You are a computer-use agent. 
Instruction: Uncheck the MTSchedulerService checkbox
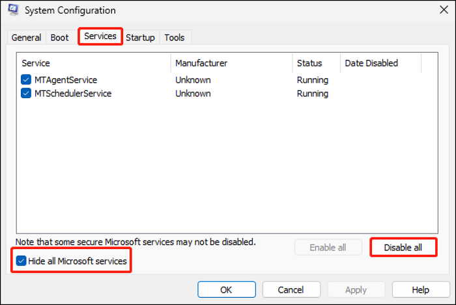(26, 94)
